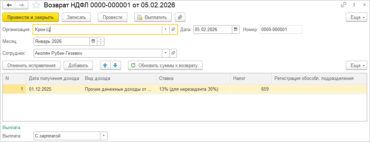Open the top Еще menu

[x=356, y=17]
